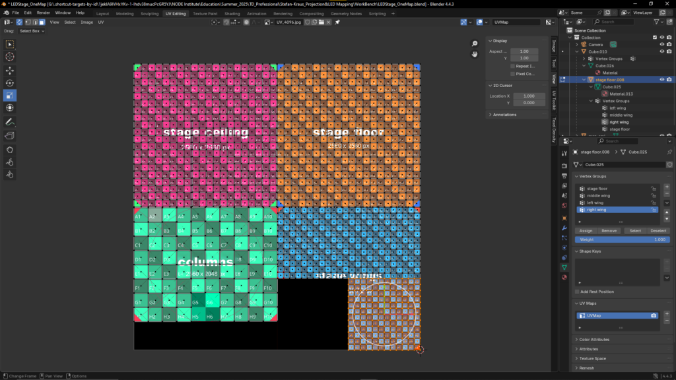This screenshot has width=676, height=380.
Task: Click the 2D Cursor Location X field
Action: pos(529,96)
